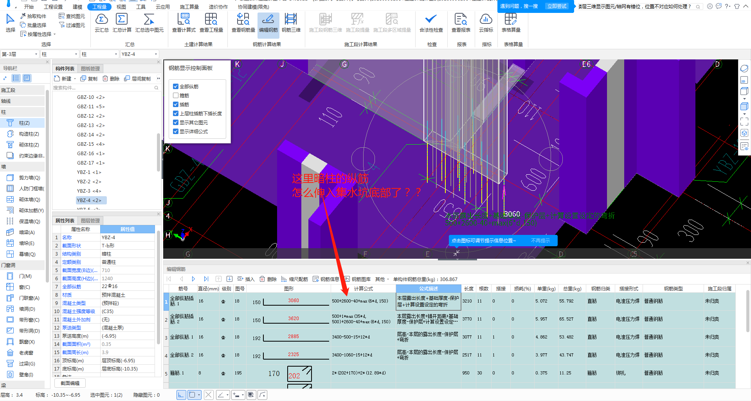
Task: Move rebar row down arrow icon
Action: (229, 279)
